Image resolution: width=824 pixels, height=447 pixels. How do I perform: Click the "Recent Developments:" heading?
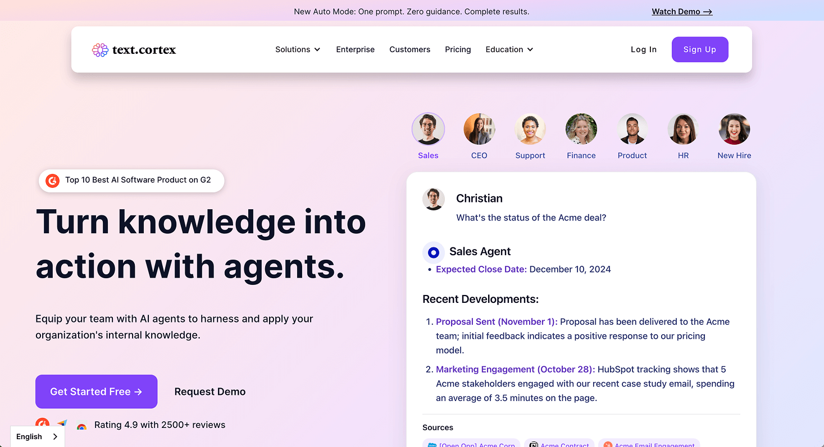pyautogui.click(x=481, y=299)
